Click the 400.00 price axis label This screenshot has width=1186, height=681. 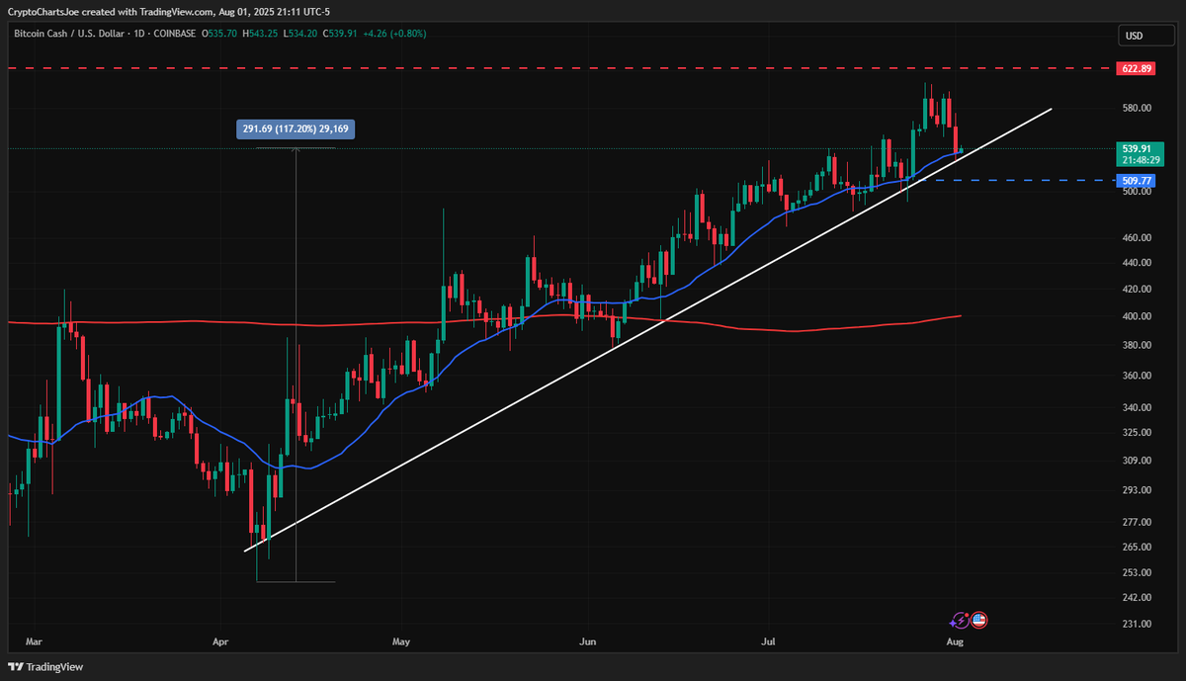(1137, 316)
